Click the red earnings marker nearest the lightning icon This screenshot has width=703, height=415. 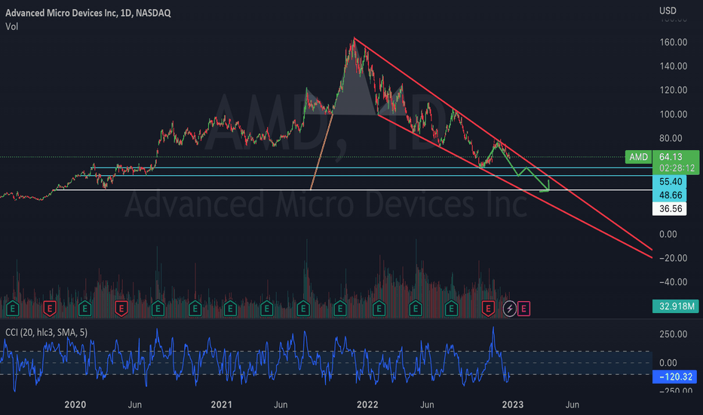point(488,309)
